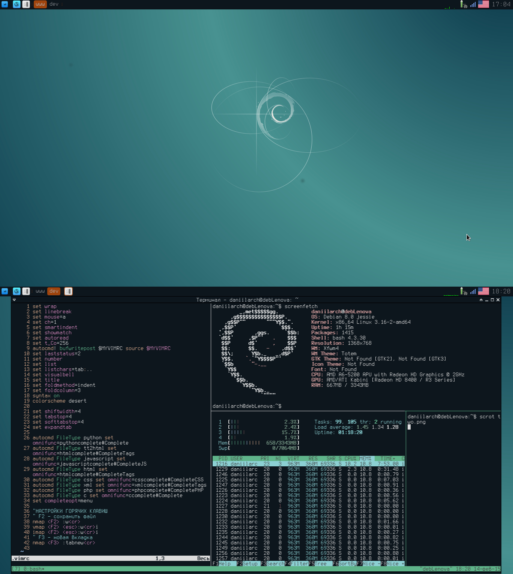Click F3 Search in htop
This screenshot has height=574, width=513.
click(273, 563)
